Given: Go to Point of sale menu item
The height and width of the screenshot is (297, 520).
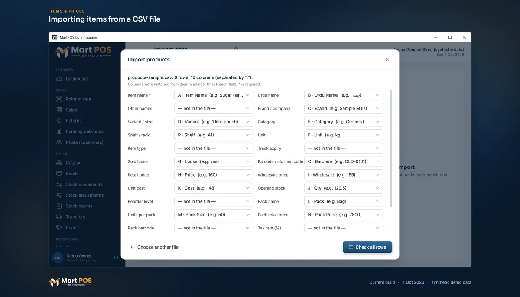Looking at the screenshot, I should [x=78, y=99].
